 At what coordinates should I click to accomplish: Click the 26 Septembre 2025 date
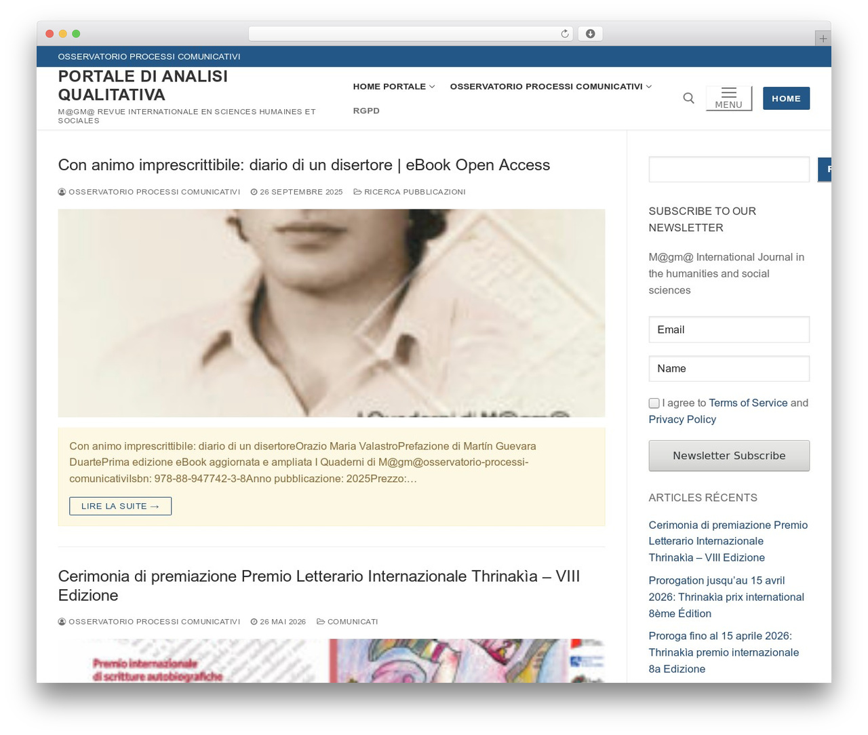coord(301,192)
